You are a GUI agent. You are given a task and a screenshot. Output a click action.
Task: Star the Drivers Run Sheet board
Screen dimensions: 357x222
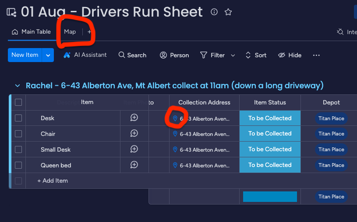[x=228, y=12]
